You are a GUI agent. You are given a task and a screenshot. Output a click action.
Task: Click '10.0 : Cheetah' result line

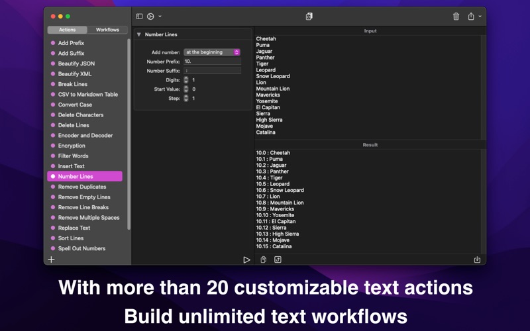click(x=273, y=153)
